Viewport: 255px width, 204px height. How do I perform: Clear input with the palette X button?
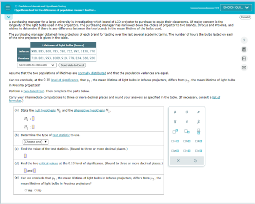pos(178,161)
